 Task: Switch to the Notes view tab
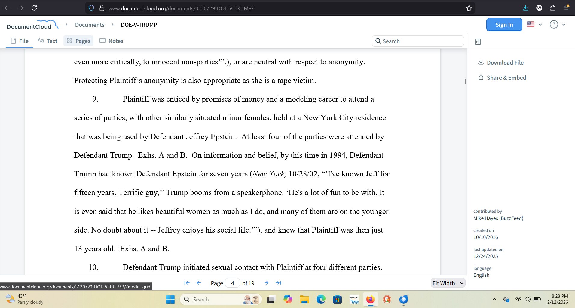pos(112,41)
